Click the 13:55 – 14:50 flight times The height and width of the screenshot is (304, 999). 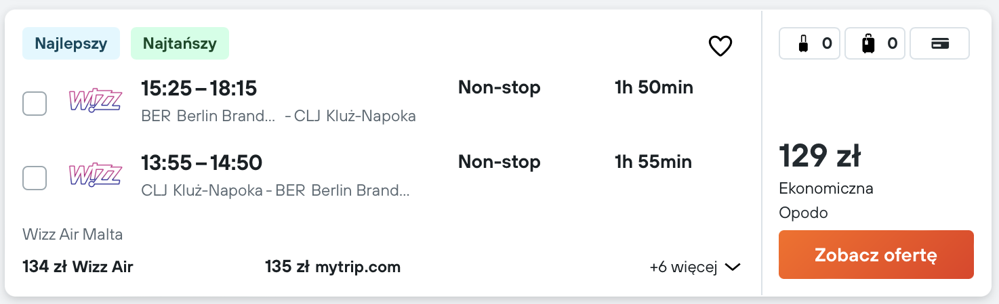pyautogui.click(x=201, y=162)
